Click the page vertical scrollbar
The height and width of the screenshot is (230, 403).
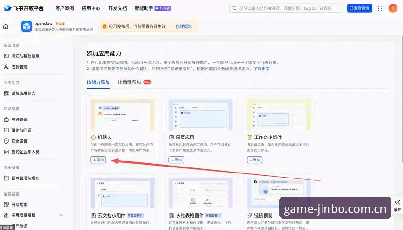tap(402, 99)
